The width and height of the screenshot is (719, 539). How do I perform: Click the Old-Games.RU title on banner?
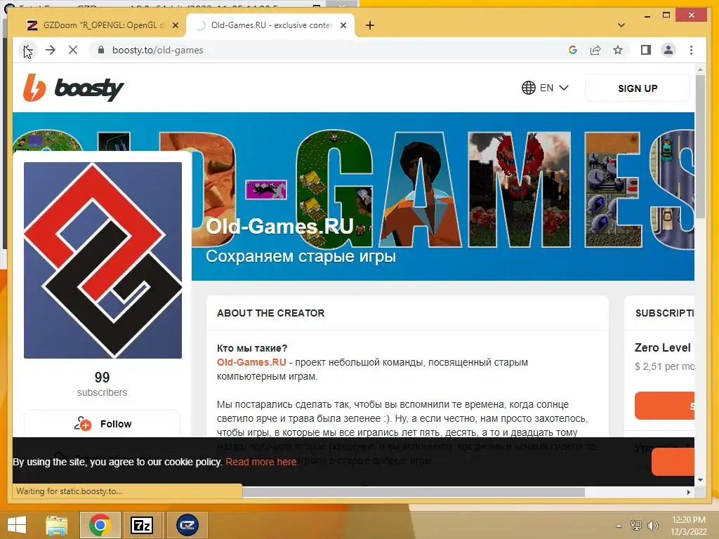279,226
